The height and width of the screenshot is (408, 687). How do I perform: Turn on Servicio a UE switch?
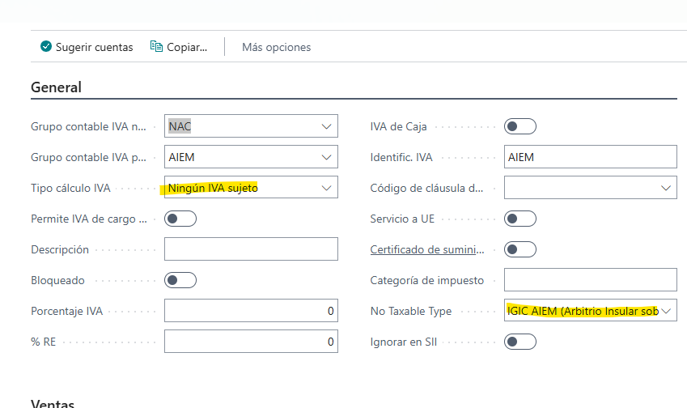coord(519,219)
